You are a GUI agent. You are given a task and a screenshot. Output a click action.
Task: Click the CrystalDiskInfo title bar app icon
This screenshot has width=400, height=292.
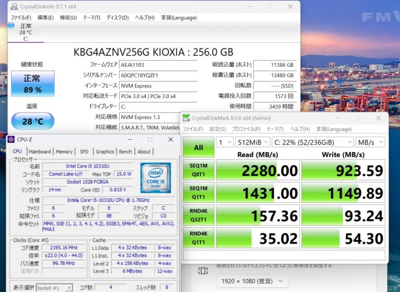click(x=14, y=7)
